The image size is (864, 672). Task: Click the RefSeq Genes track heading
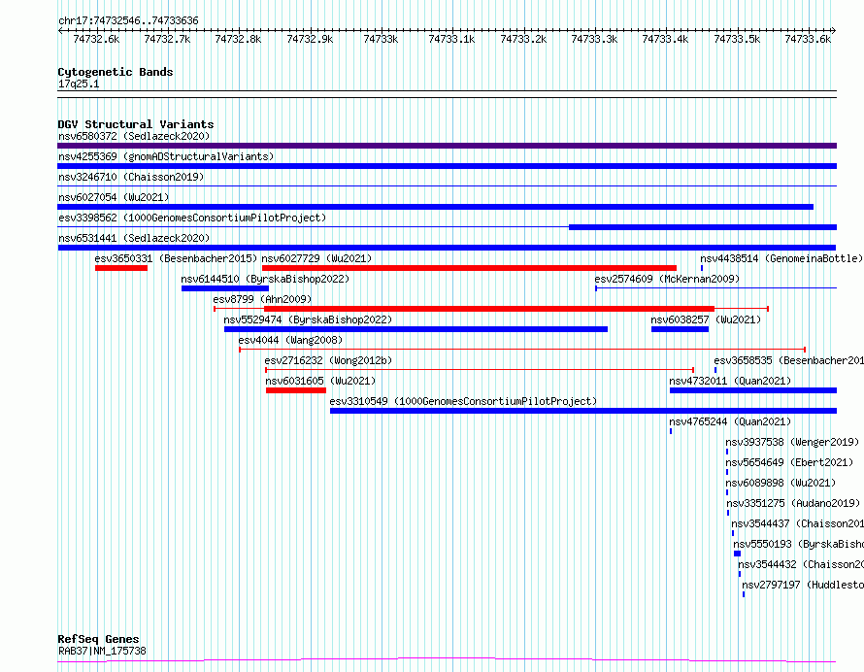[98, 639]
